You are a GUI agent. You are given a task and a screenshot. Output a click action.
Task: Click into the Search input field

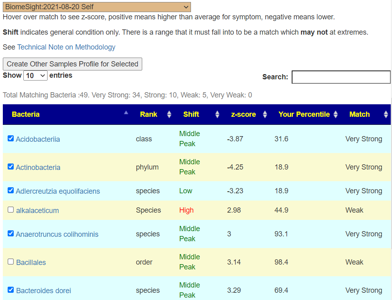point(341,77)
